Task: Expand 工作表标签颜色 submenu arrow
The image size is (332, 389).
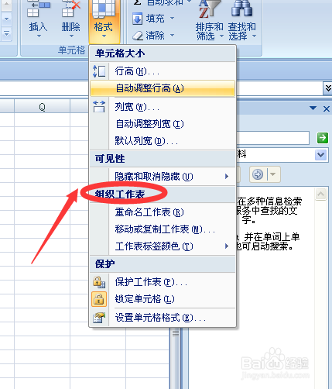Action: pos(227,246)
